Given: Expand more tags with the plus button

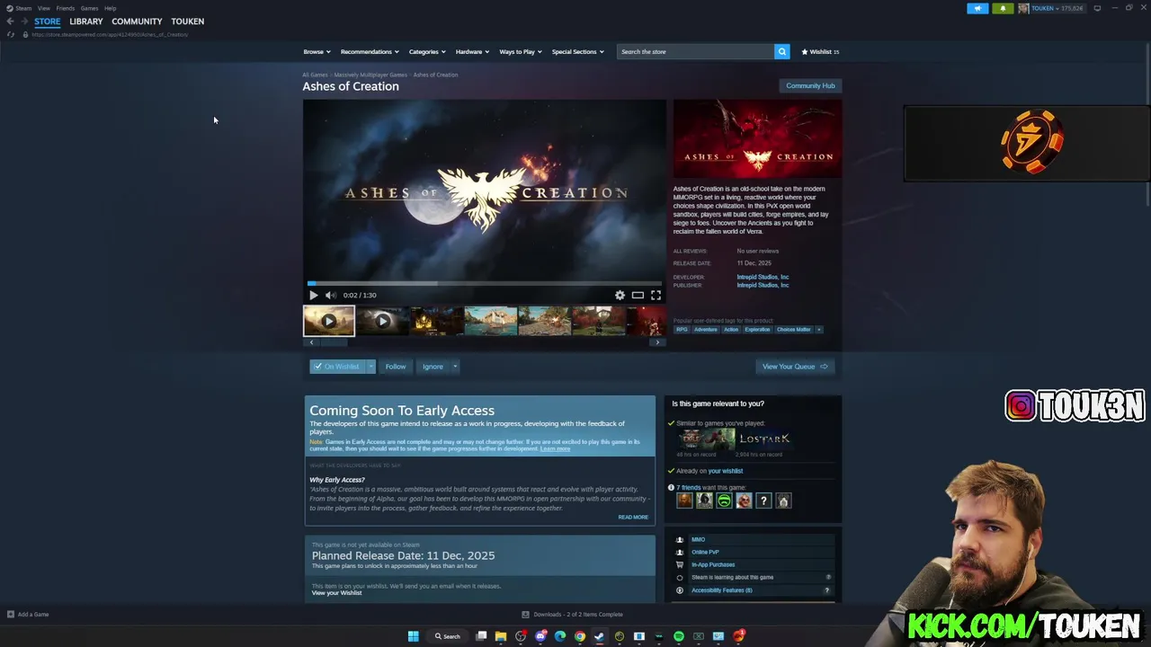Looking at the screenshot, I should pyautogui.click(x=819, y=330).
